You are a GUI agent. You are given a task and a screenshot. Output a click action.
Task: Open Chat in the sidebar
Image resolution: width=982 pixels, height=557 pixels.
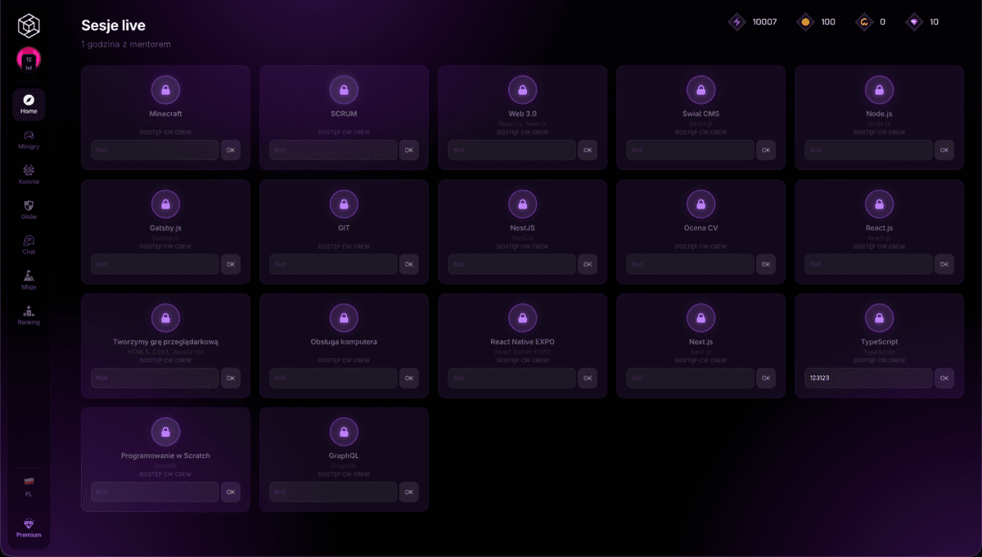[29, 245]
